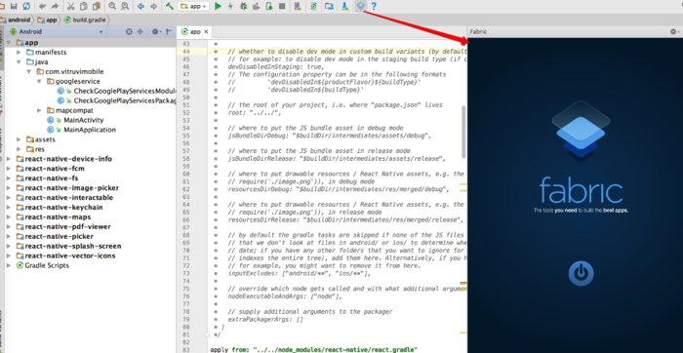683x353 pixels.
Task: Collapse com.vitruvimobile package node
Action: click(28, 71)
